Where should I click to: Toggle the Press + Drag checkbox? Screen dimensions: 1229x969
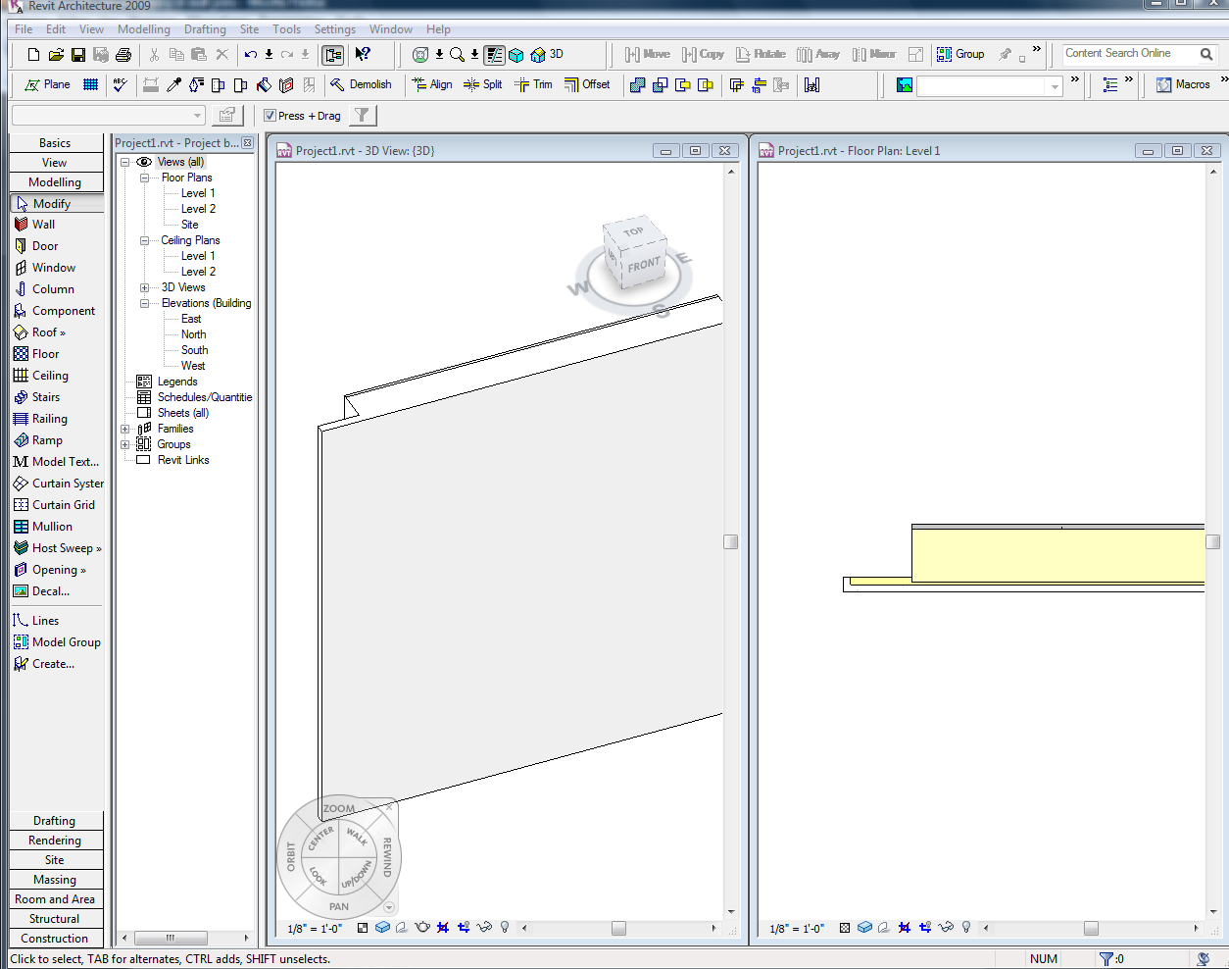pos(270,116)
